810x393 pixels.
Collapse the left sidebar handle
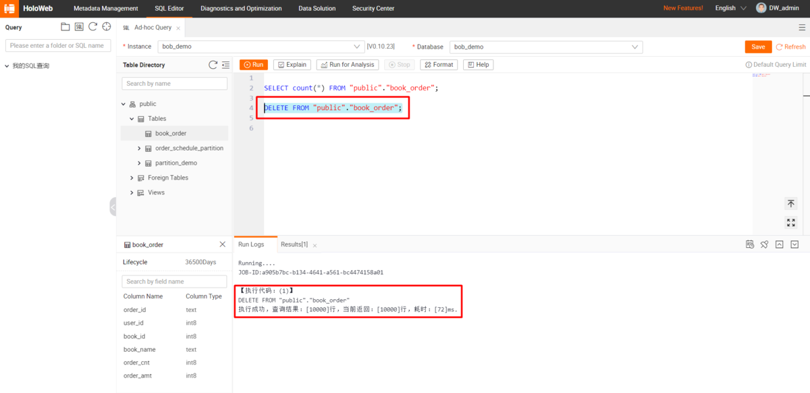113,207
